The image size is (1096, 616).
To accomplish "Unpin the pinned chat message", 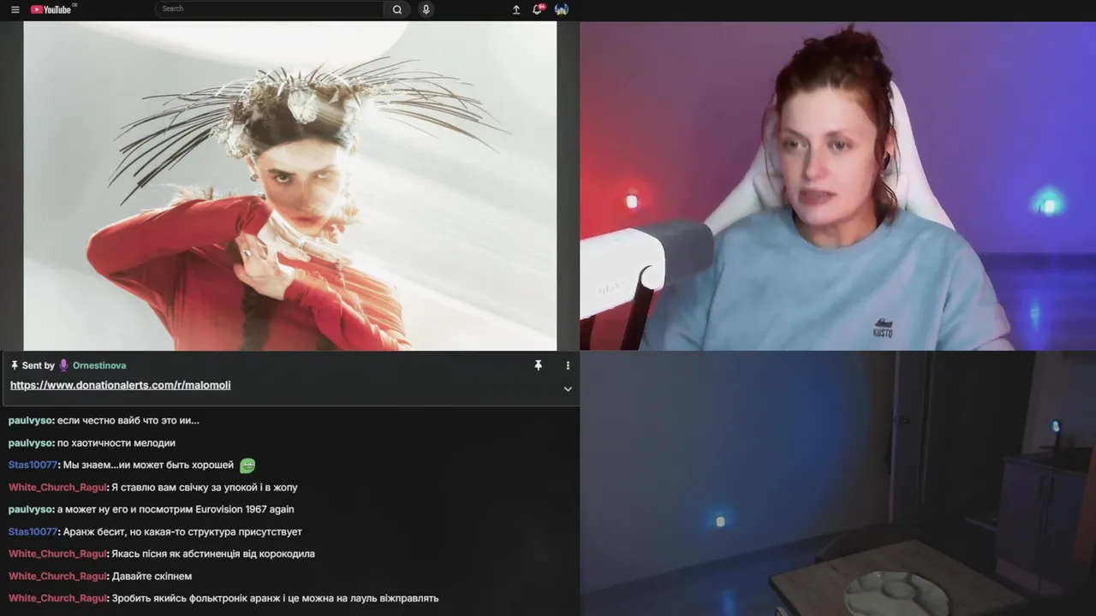I will pyautogui.click(x=538, y=365).
